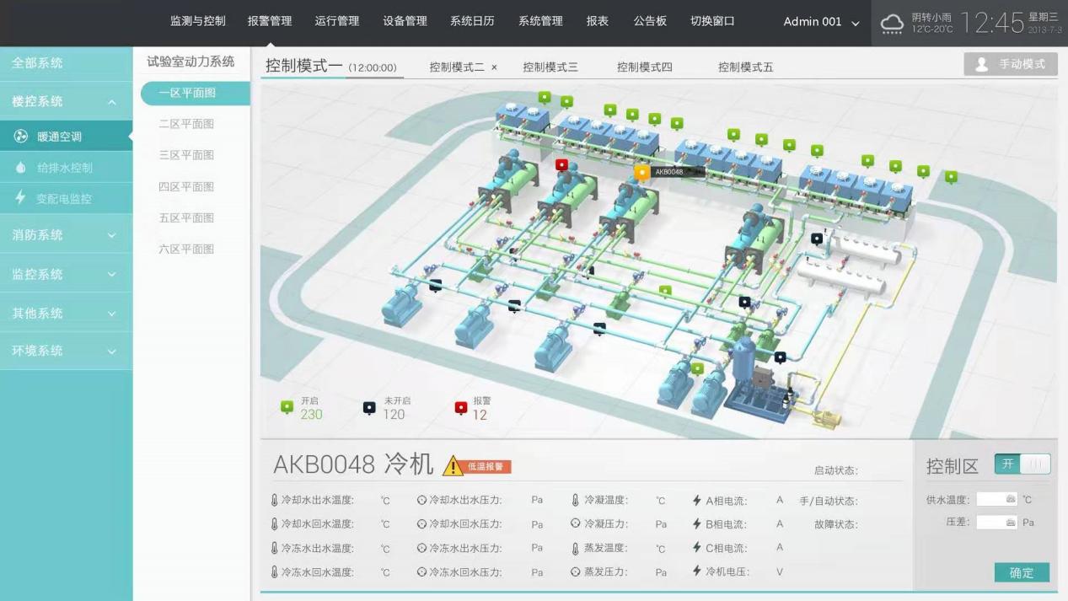Click the 变配电监控 lightning icon

click(21, 198)
